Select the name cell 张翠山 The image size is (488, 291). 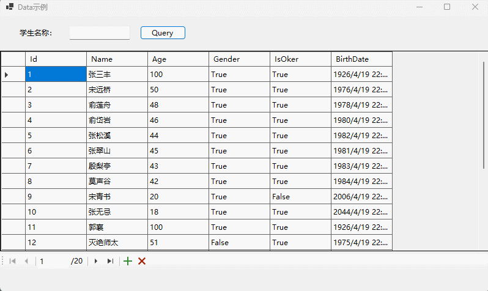(117, 150)
